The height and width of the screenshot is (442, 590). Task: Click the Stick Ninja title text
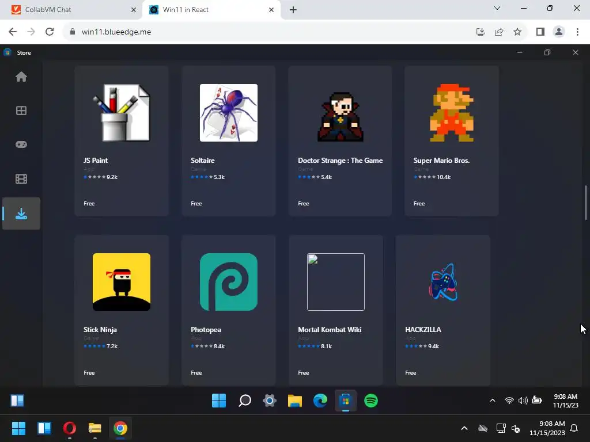tap(100, 330)
